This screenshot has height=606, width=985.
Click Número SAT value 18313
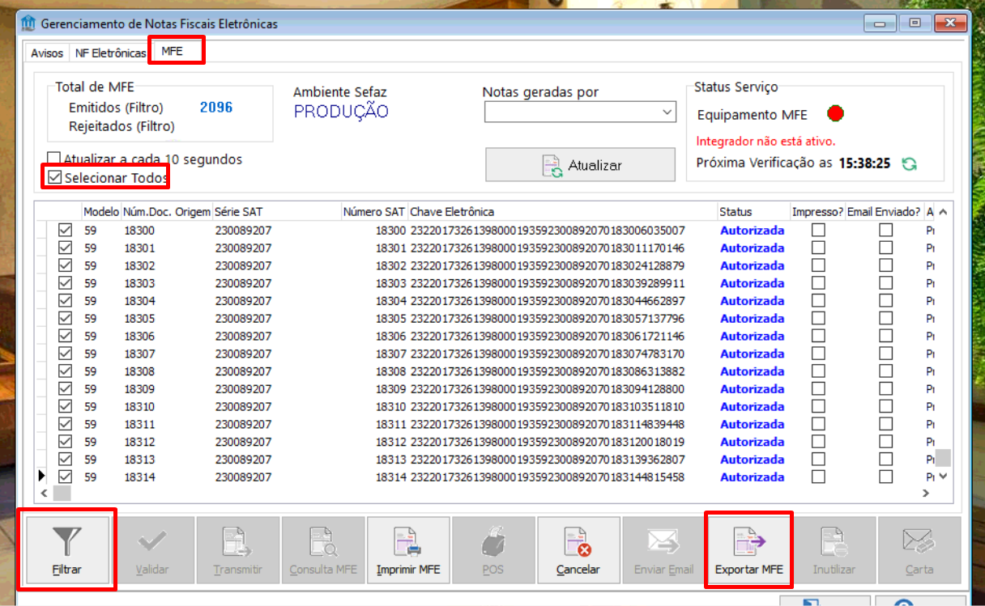[391, 460]
